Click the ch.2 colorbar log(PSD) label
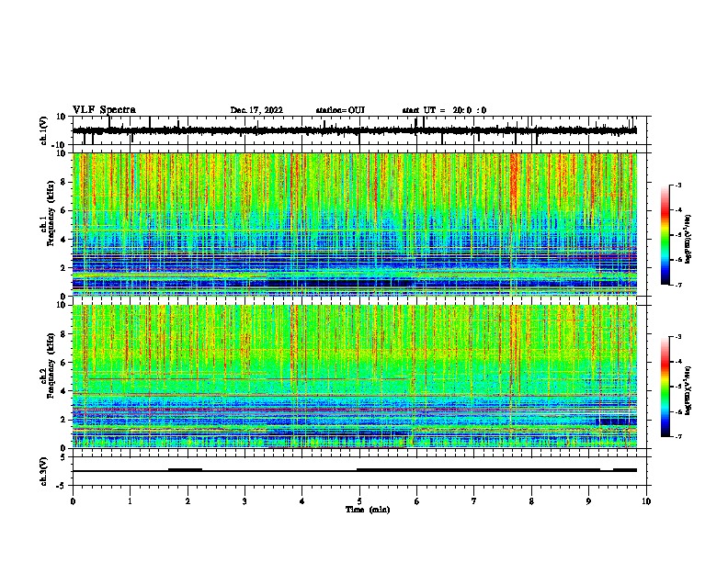 pos(688,390)
